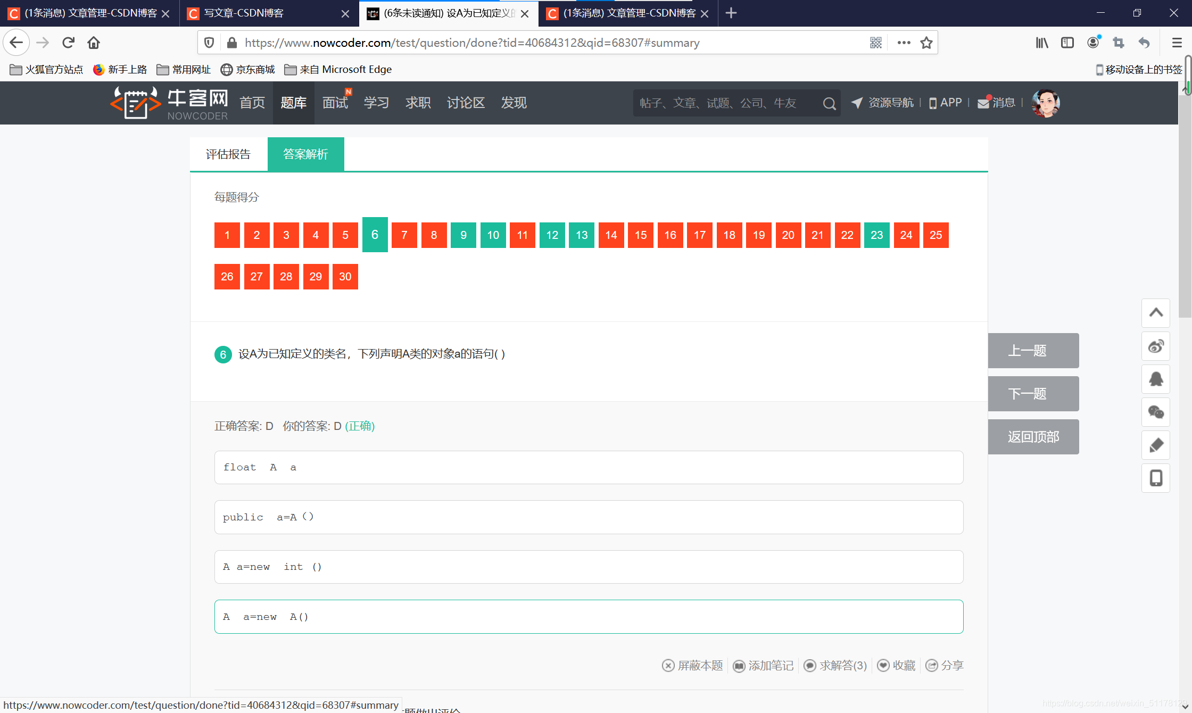Open the QR code icon in address bar

click(876, 43)
